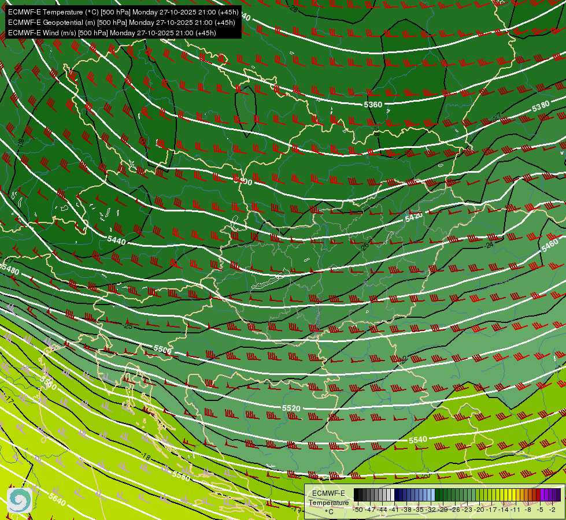Select the Temperature (°C) 500 hPa title line
Screen dimensions: 566x520
tap(123, 12)
